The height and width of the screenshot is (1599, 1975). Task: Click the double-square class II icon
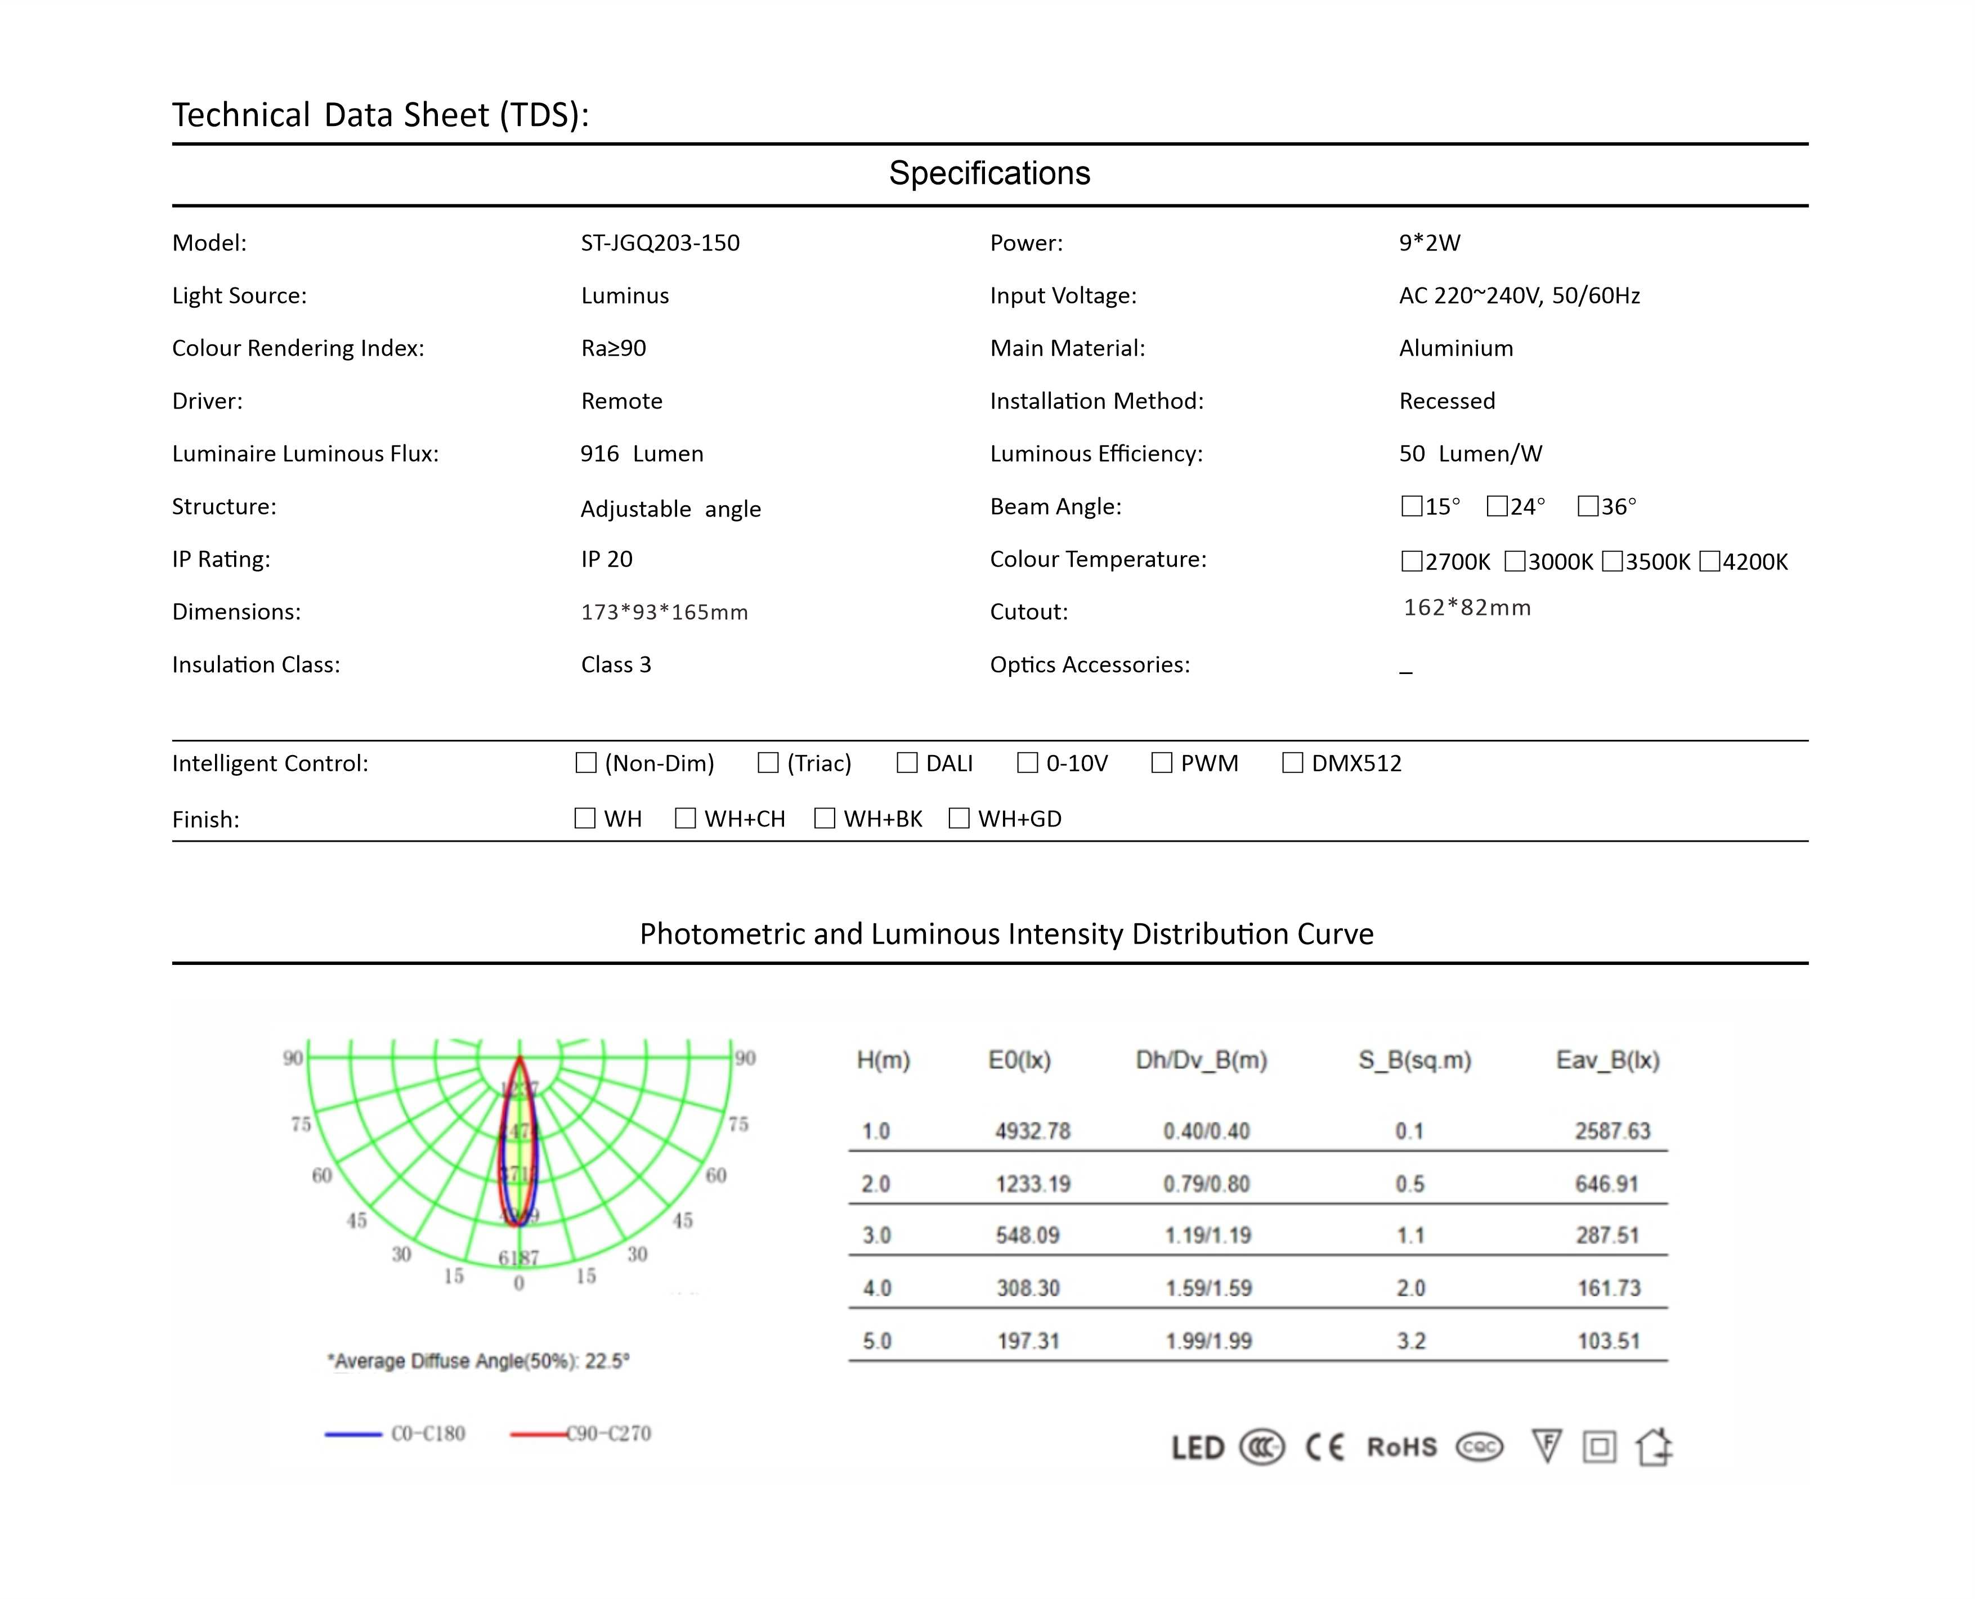point(1599,1448)
